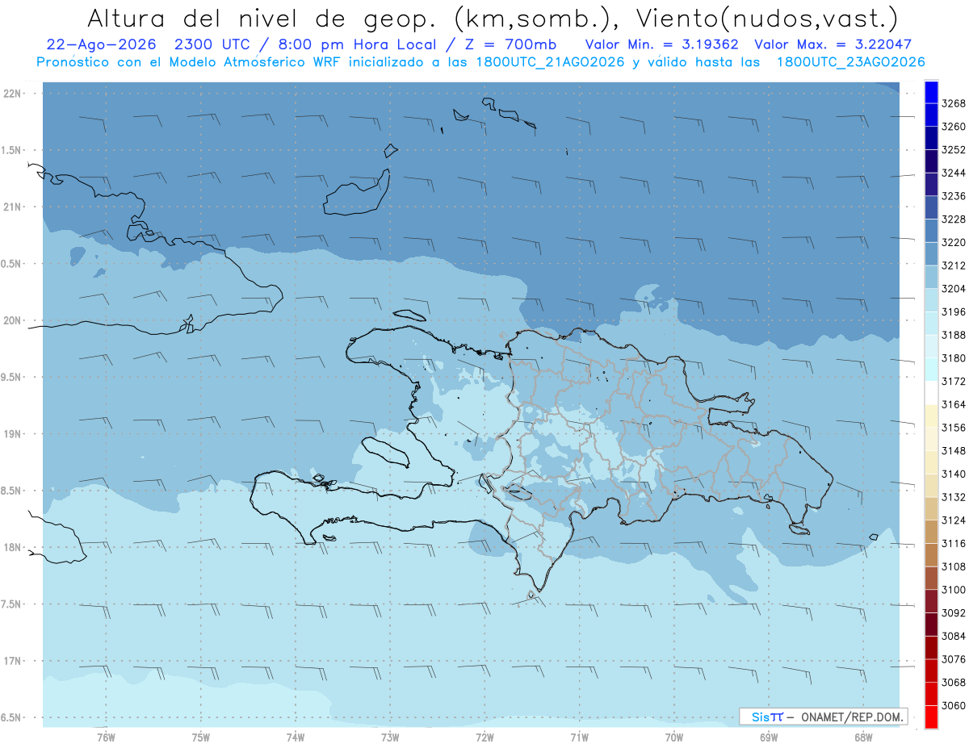Image resolution: width=969 pixels, height=748 pixels.
Task: Click the colorbar label 3116
Action: point(954,543)
